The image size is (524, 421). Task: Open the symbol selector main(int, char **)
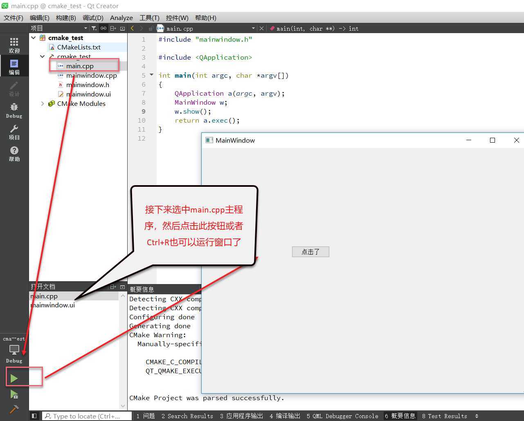314,28
